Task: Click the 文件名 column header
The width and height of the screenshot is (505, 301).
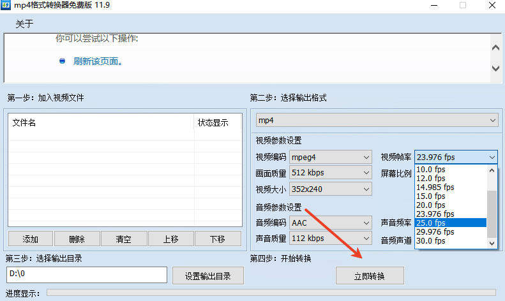Action: point(101,122)
